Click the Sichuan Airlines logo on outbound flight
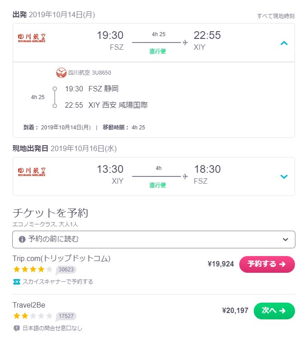Image resolution: width=304 pixels, height=337 pixels. click(x=32, y=38)
